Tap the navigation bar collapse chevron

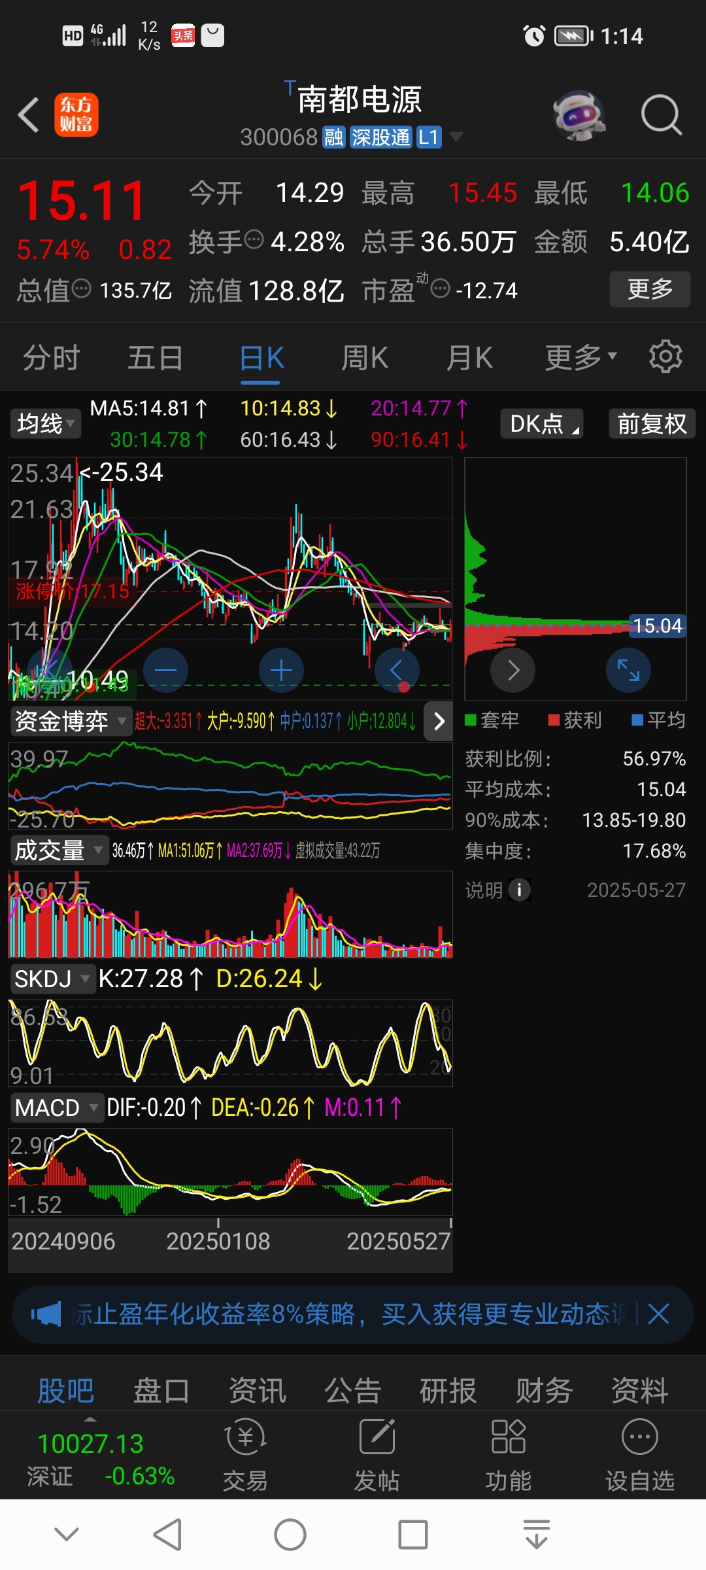click(x=67, y=1533)
